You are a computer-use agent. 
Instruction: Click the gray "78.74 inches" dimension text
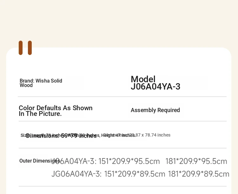click(157, 135)
